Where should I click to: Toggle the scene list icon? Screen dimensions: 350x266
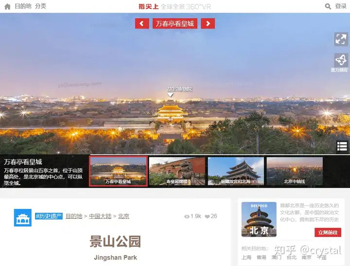click(342, 146)
